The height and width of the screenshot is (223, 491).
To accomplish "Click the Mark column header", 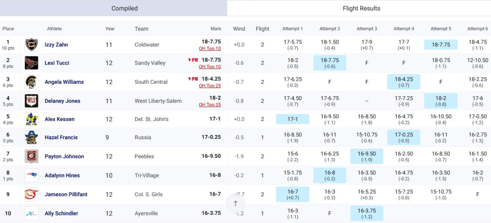I will point(216,29).
